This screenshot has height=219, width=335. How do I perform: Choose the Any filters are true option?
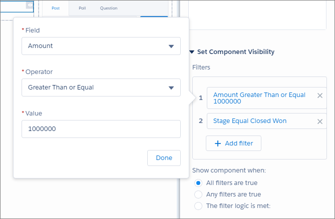coord(198,194)
